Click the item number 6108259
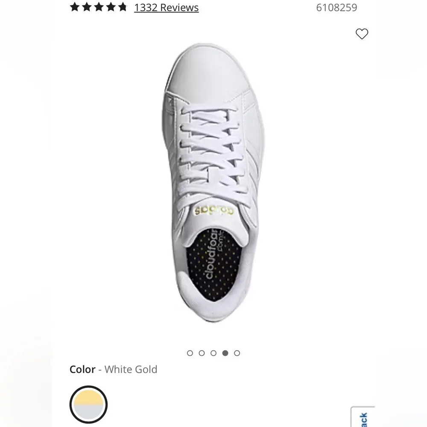 337,7
